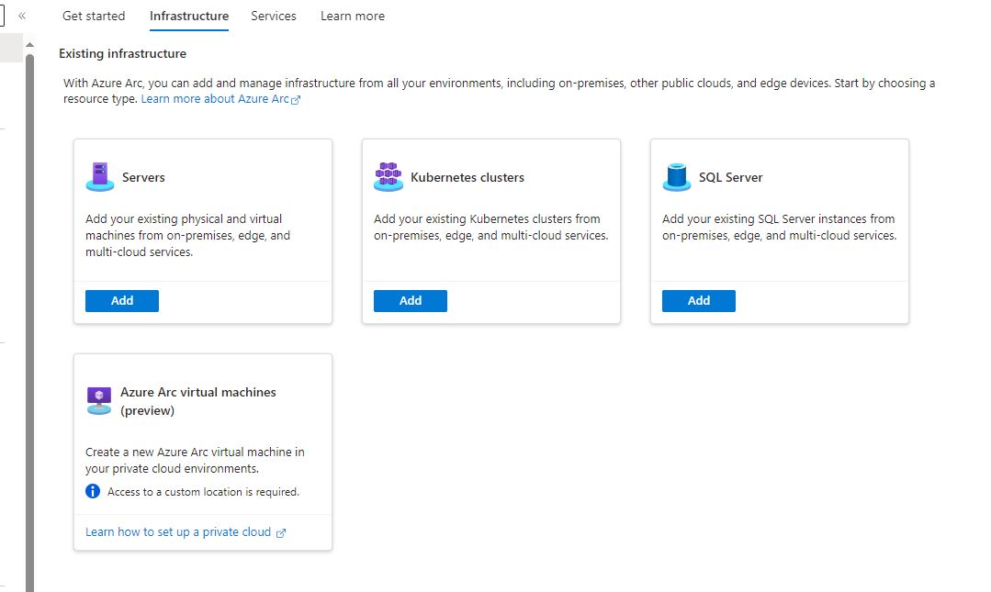
Task: Click the blue info icon about custom location
Action: pos(93,492)
